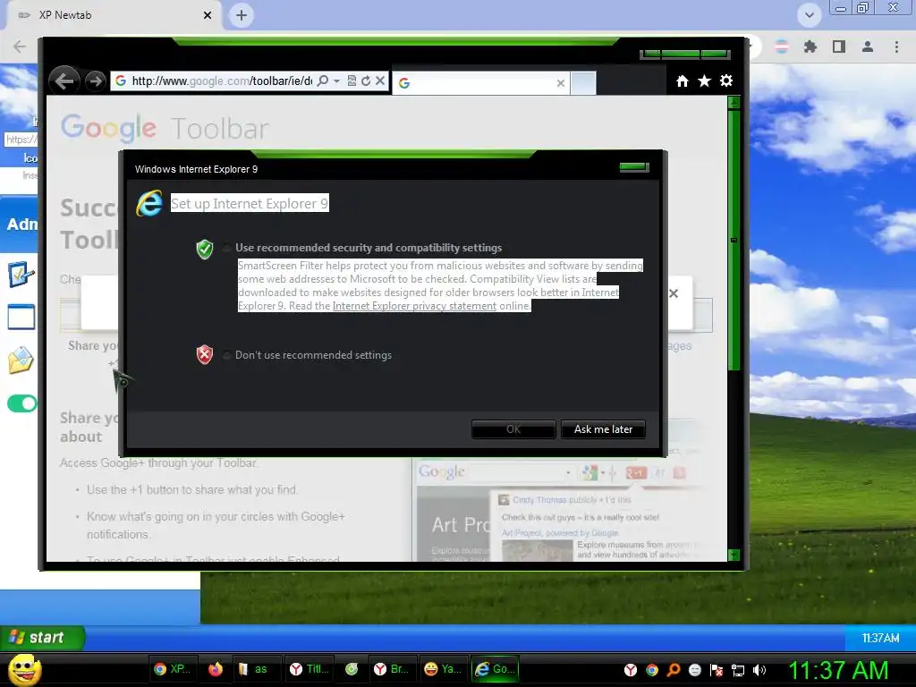Viewport: 916px width, 687px height.
Task: Open Chrome extensions puzzle icon
Action: point(810,47)
